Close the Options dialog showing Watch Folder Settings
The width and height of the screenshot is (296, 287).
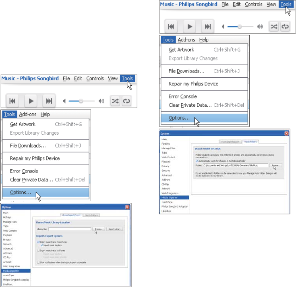[x=286, y=133]
